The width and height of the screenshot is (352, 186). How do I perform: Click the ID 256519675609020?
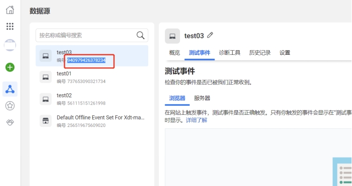(86, 125)
